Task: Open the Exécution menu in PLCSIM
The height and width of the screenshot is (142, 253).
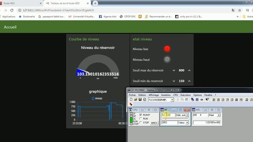Action: (x=185, y=95)
